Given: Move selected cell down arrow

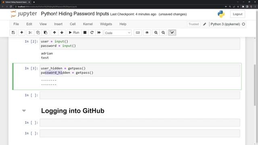Looking at the screenshot, I should [62, 33].
